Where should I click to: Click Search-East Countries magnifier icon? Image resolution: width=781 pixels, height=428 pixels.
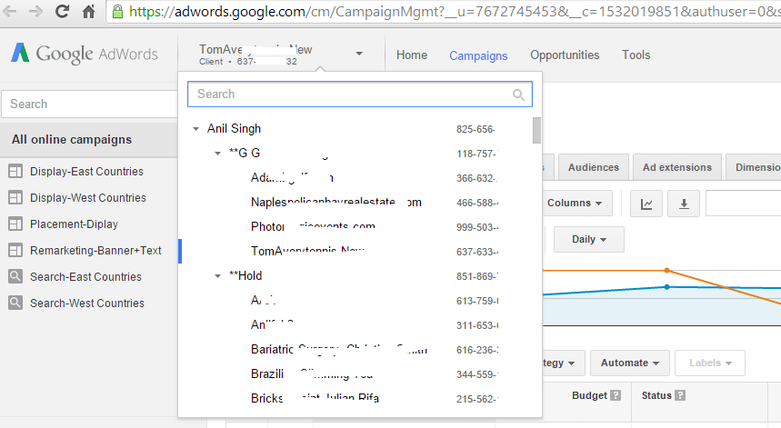coord(15,276)
